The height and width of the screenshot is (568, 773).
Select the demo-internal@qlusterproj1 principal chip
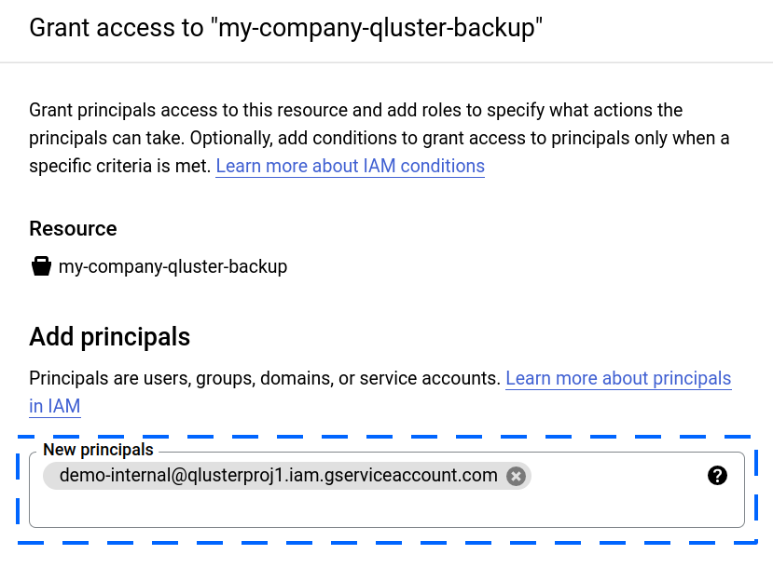(x=278, y=476)
